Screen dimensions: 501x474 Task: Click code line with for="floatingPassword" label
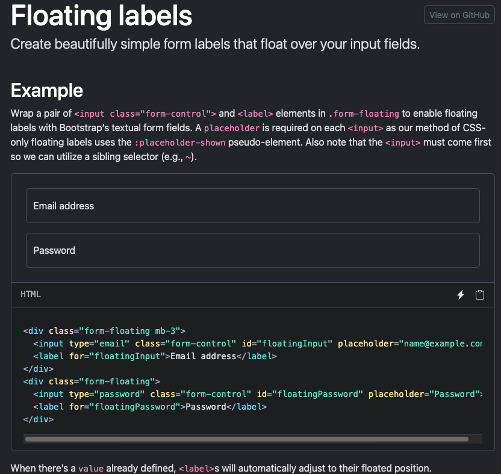150,407
